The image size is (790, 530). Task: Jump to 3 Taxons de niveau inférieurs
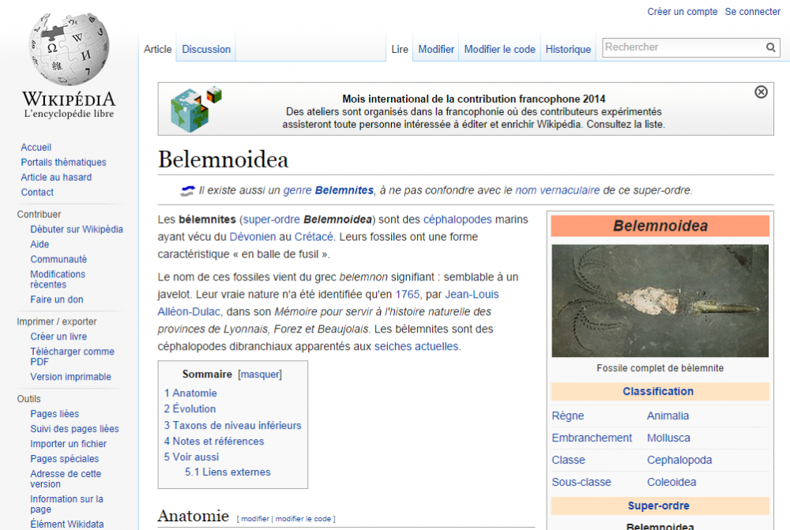point(233,425)
